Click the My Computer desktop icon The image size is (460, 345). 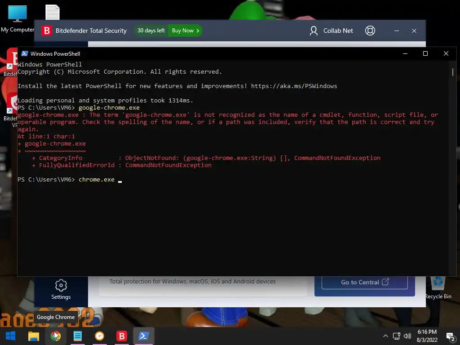coord(18,19)
